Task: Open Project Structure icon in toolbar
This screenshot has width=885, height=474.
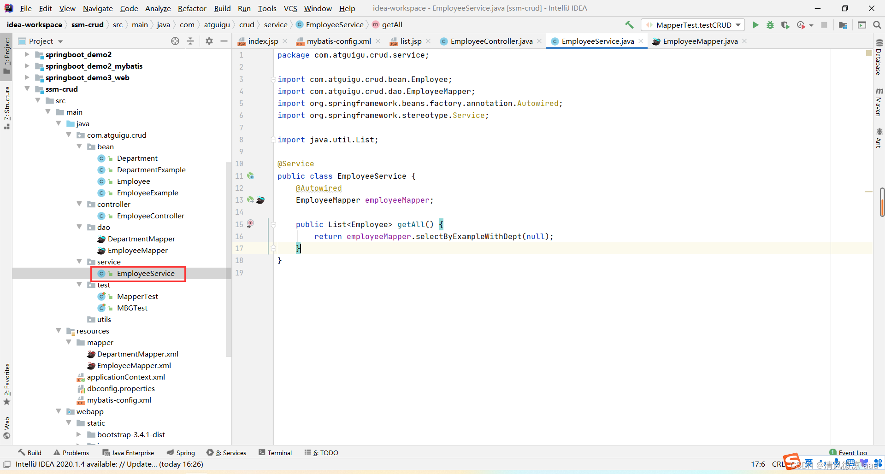Action: 843,25
